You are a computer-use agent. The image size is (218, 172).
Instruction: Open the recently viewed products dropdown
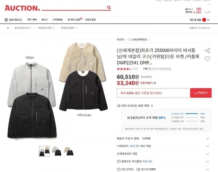208,20
